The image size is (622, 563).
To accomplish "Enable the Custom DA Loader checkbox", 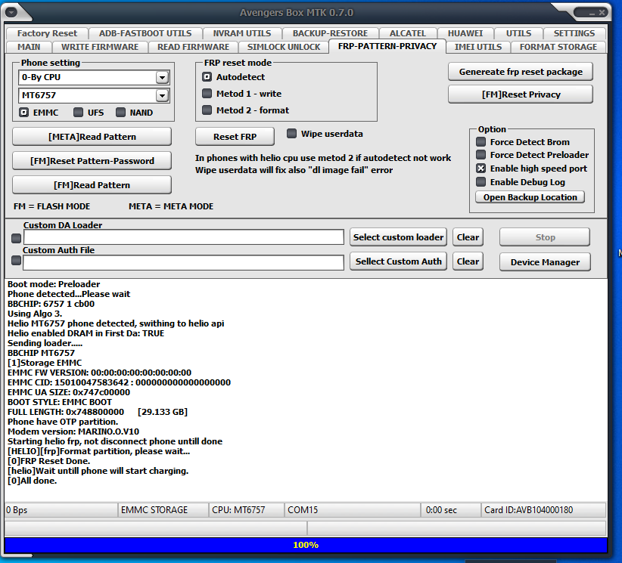I will [x=16, y=239].
